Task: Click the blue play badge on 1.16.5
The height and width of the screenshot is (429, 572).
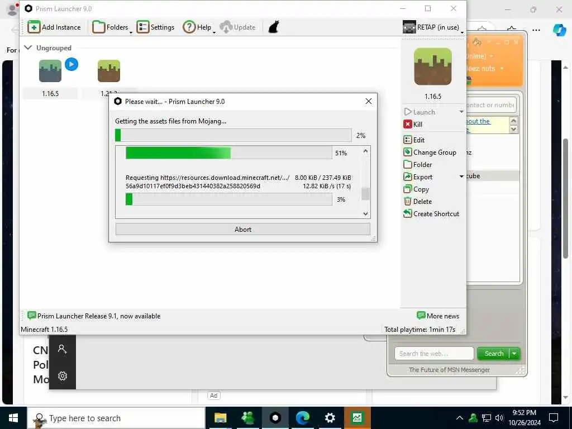Action: (71, 64)
